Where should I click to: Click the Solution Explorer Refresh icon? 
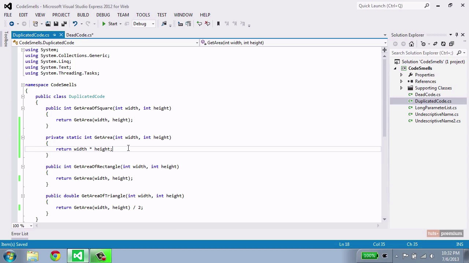point(443,44)
